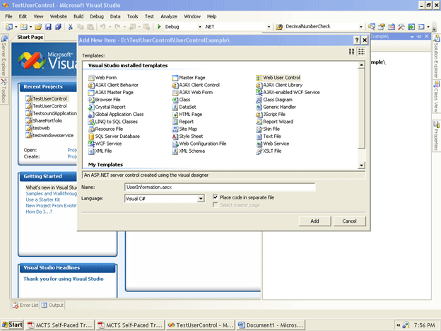
Task: Choose the Class Diagram template
Action: [274, 100]
